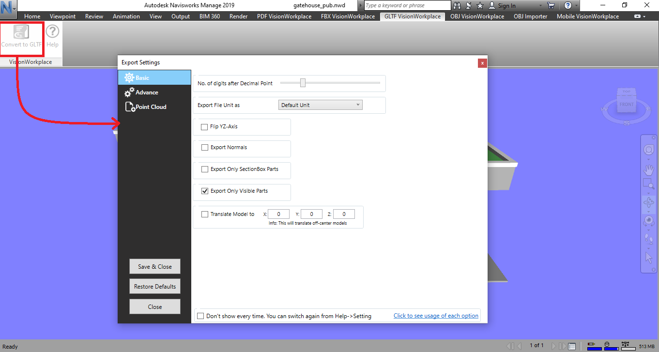The height and width of the screenshot is (352, 659).
Task: Click the decimal digits slider handle
Action: 303,83
